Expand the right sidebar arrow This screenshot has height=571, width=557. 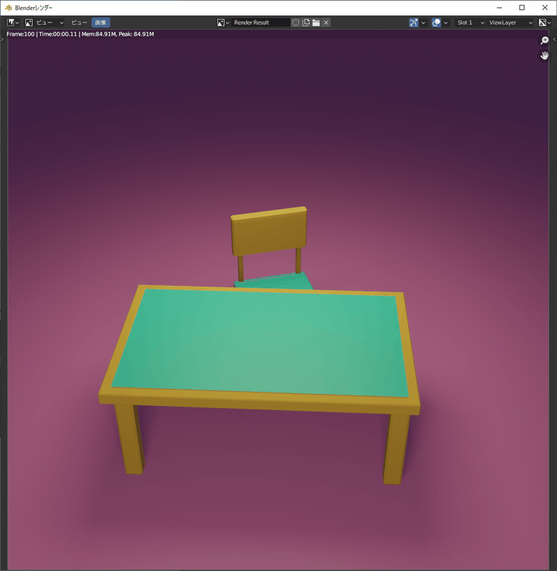pos(554,40)
